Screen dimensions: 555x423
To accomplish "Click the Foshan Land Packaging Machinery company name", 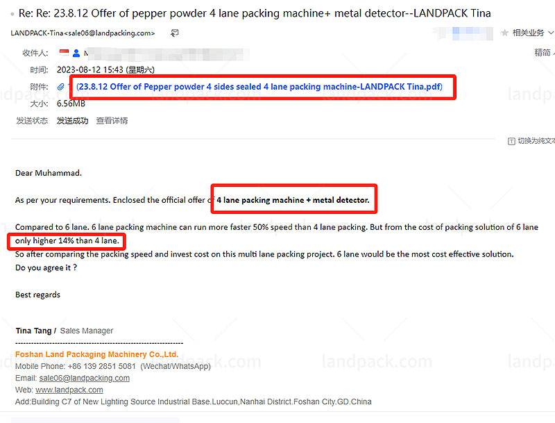I will (x=96, y=354).
